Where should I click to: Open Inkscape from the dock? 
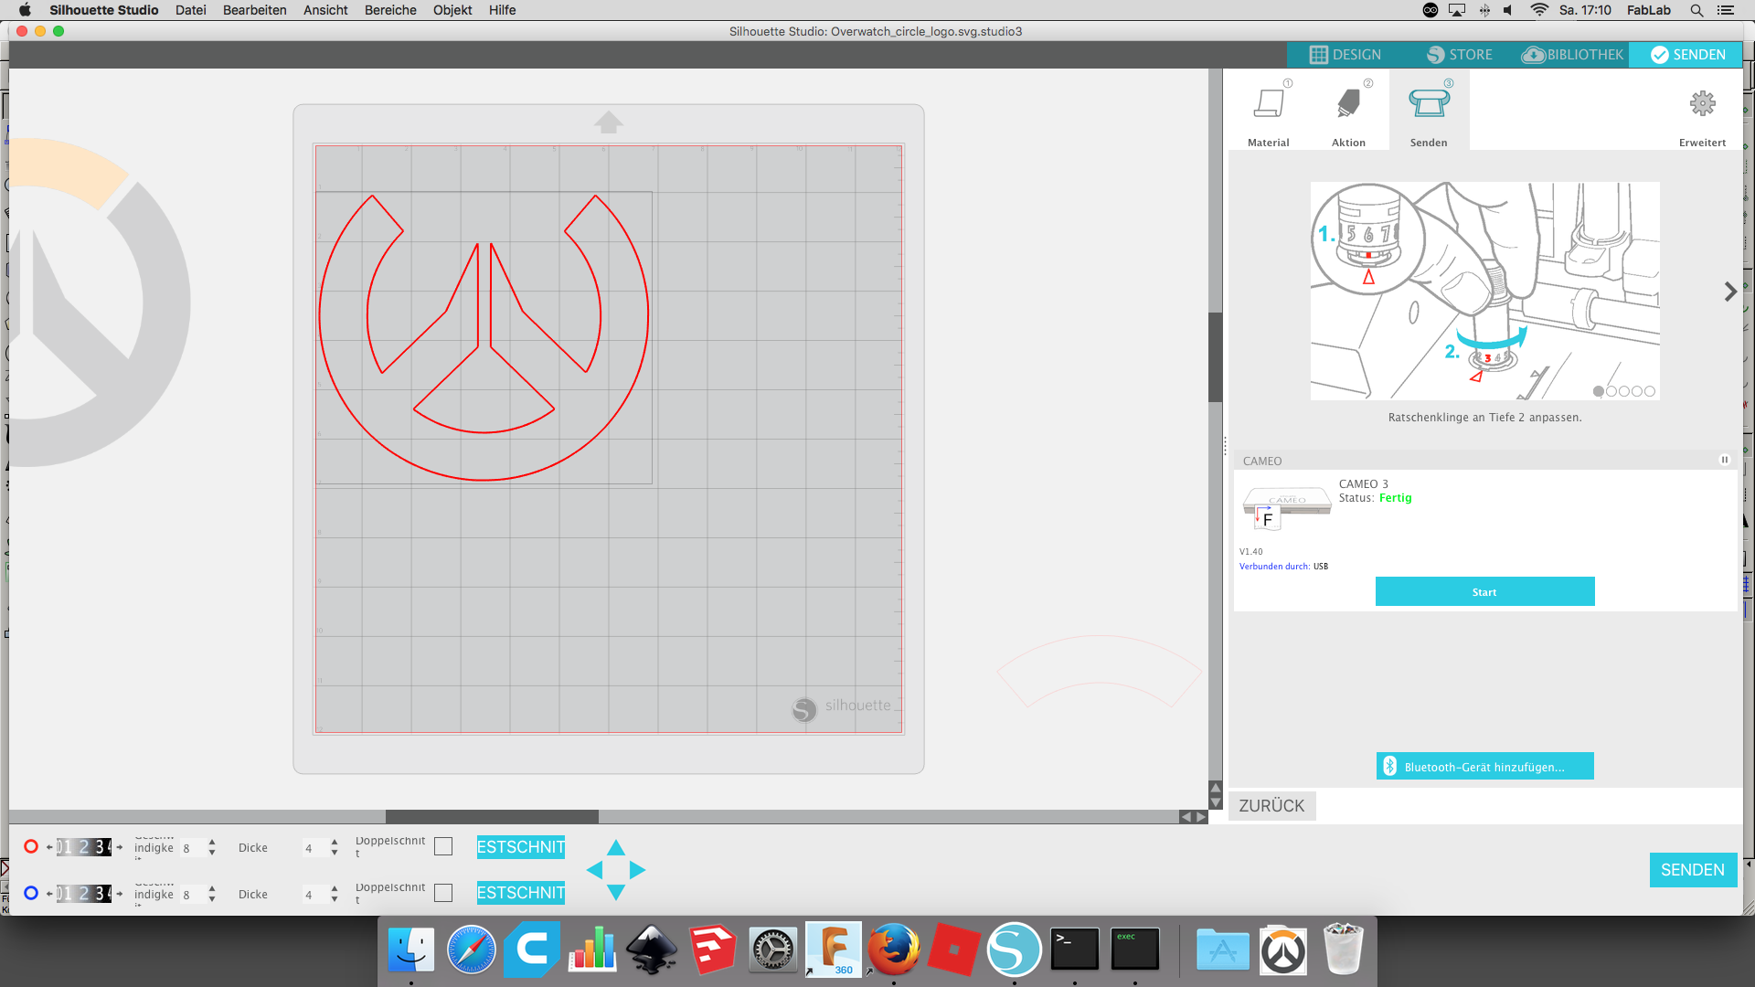pos(652,950)
